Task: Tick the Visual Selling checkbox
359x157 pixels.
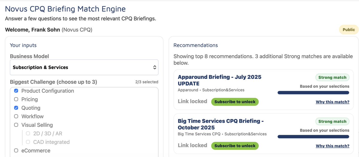Action: point(16,125)
